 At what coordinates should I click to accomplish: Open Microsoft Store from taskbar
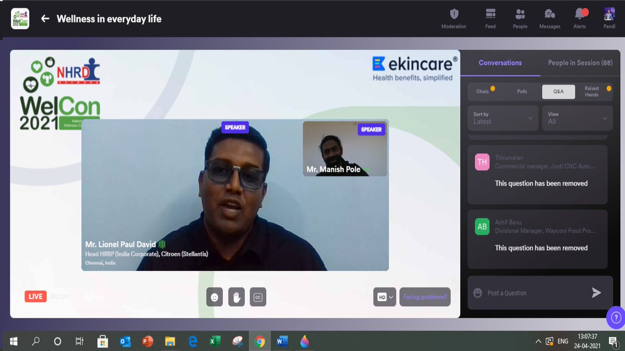coord(103,341)
